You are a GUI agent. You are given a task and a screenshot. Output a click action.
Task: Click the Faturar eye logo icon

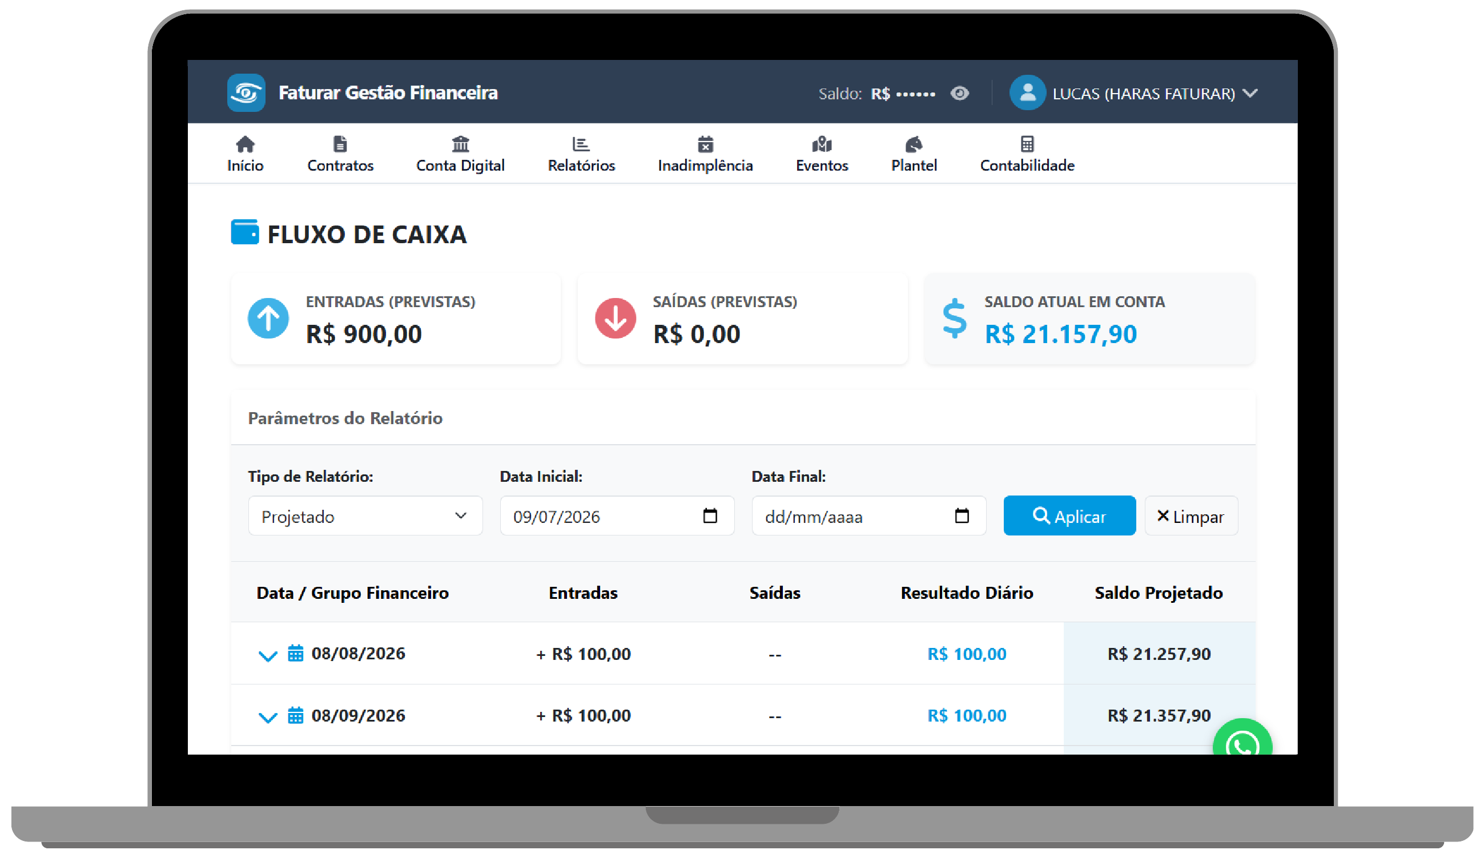(x=246, y=92)
